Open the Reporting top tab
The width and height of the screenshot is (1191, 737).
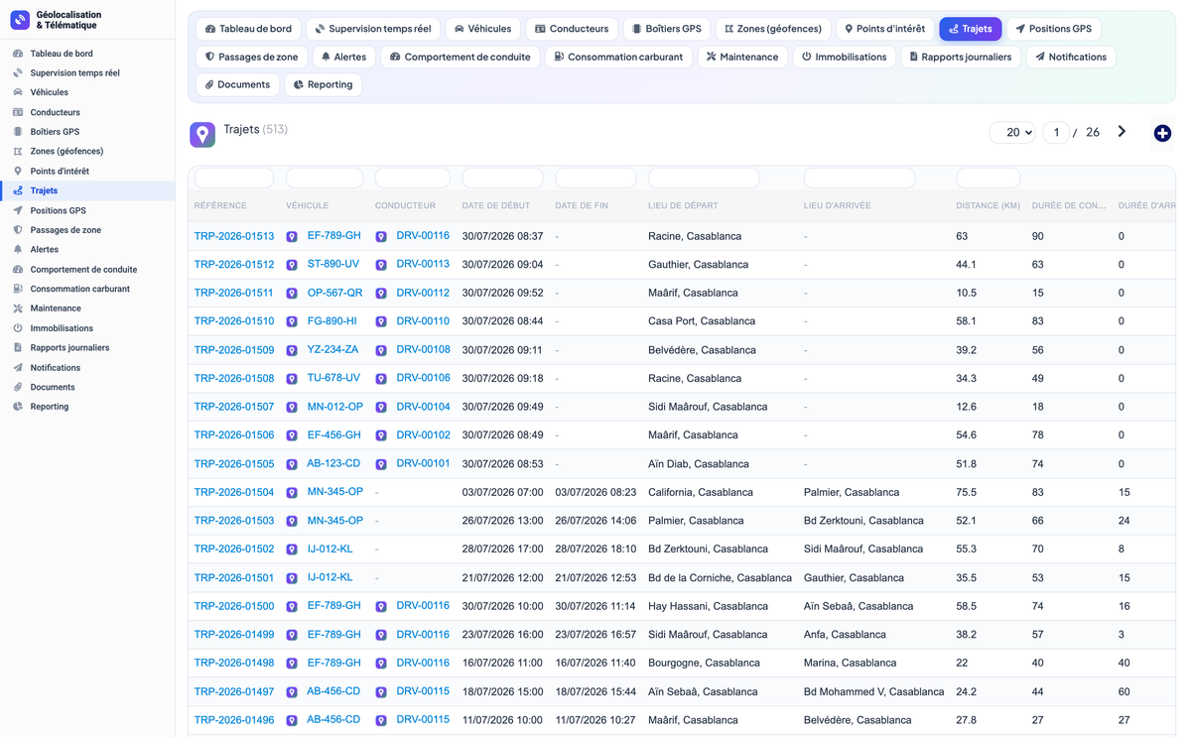click(323, 84)
